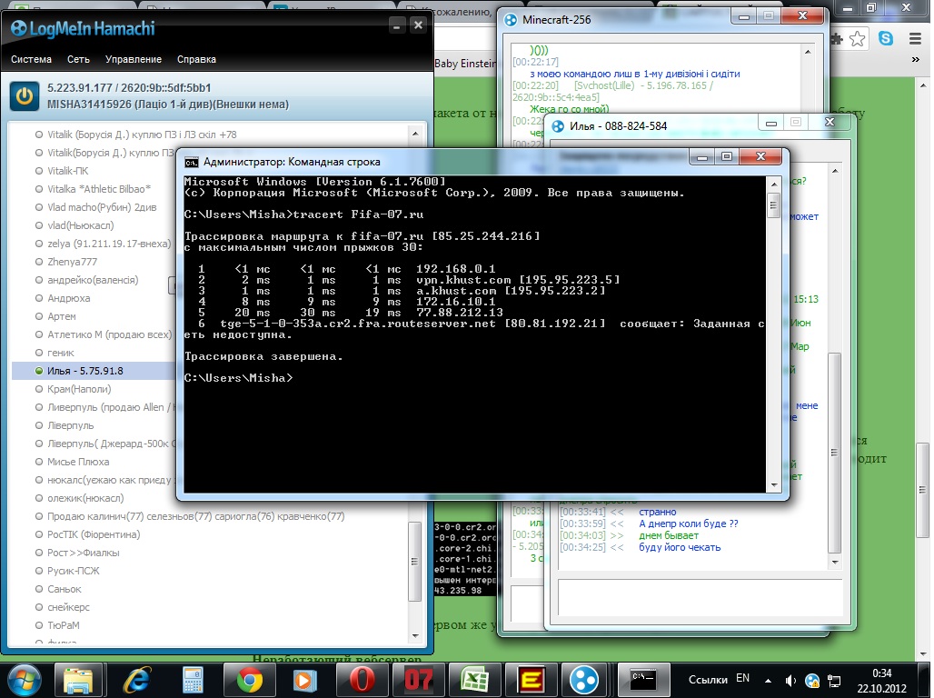This screenshot has height=698, width=934.
Task: Open Calculator from taskbar
Action: point(193,680)
